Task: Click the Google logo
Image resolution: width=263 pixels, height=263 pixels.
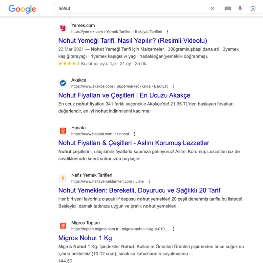Action: click(22, 9)
